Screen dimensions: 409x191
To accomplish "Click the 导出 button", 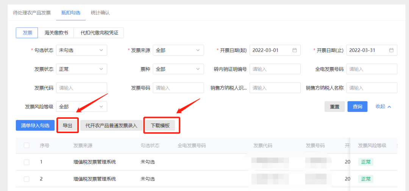I will pyautogui.click(x=67, y=125).
